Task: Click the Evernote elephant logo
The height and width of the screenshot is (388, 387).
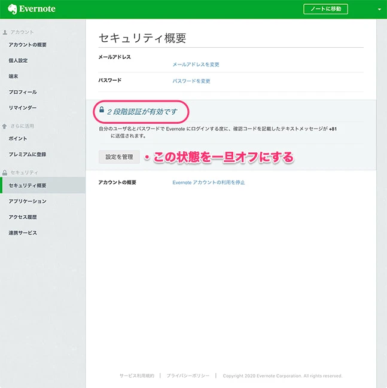Action: 12,10
